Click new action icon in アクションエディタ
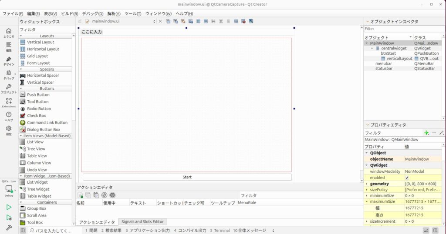The width and height of the screenshot is (446, 234). (81, 195)
